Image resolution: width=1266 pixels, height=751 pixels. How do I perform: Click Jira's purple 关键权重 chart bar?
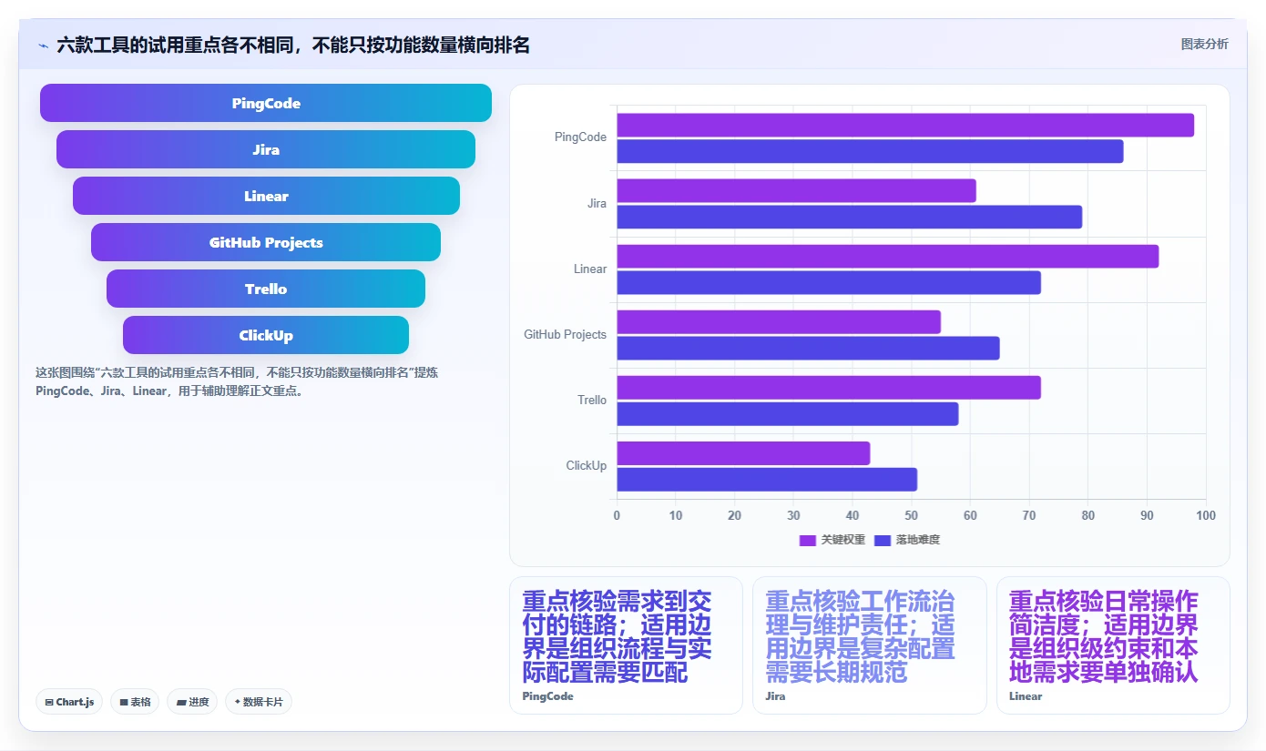pyautogui.click(x=797, y=191)
